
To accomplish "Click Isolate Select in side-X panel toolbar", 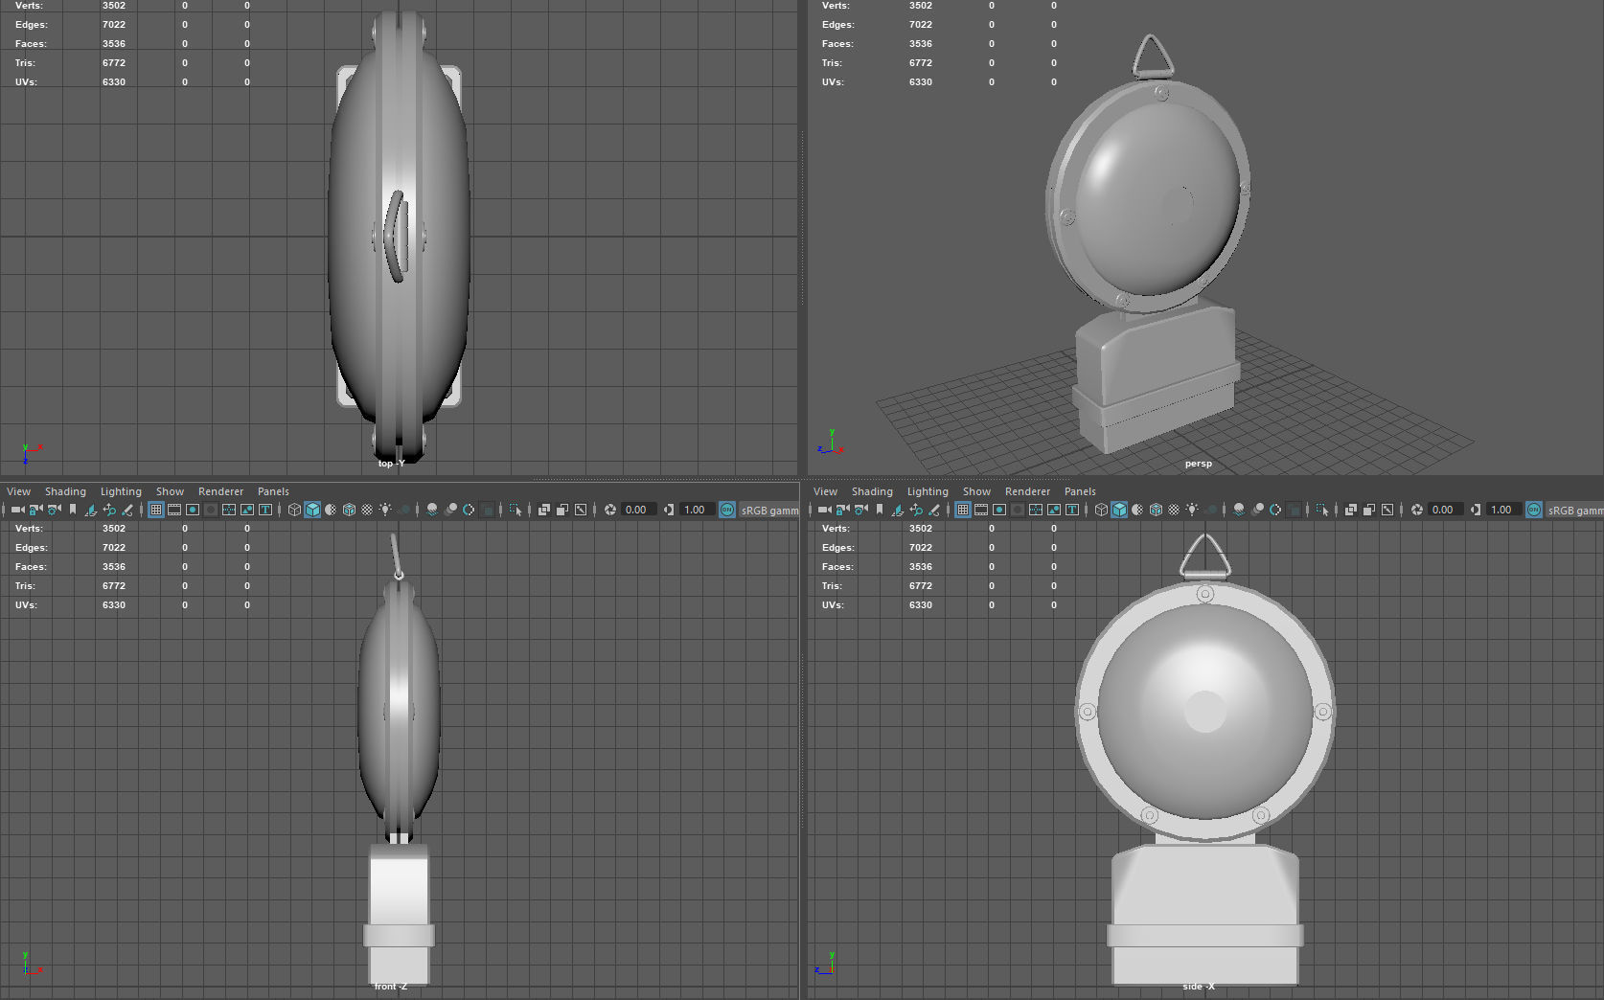I will coord(1322,510).
